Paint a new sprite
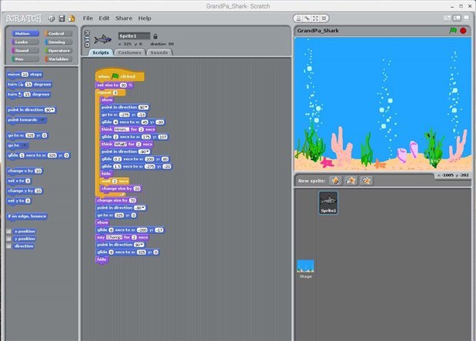This screenshot has height=341, width=476. pos(336,181)
